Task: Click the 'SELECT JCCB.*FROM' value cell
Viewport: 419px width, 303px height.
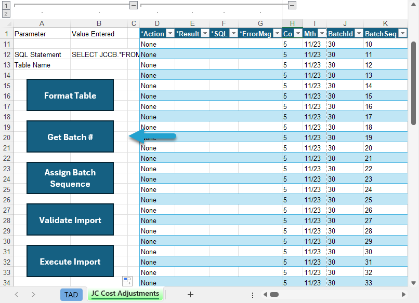Action: click(99, 54)
